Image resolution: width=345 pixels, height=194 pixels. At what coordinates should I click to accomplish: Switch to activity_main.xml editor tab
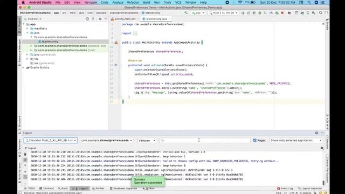(125, 19)
